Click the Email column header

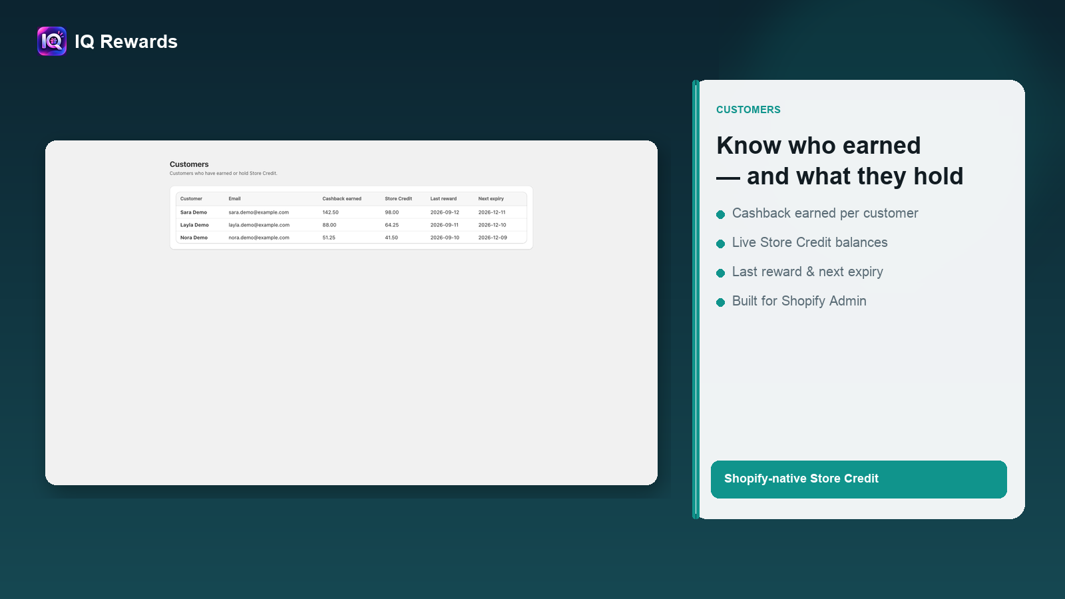click(234, 198)
